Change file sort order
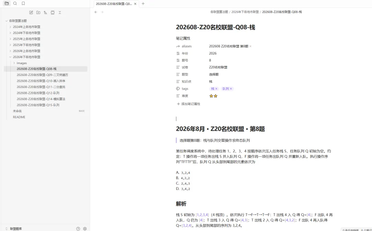 point(45,12)
